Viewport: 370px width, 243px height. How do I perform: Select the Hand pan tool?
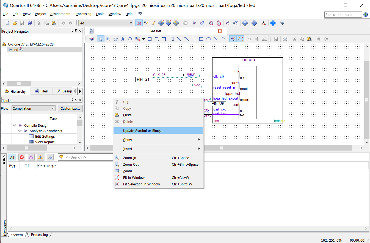click(116, 39)
